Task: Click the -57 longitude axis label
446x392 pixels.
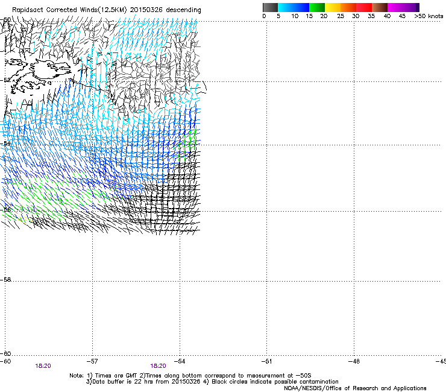Action: (92, 361)
